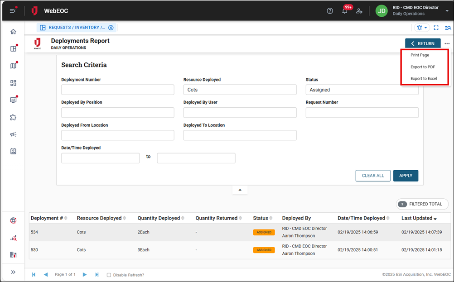The height and width of the screenshot is (282, 454).
Task: Click the Apply button
Action: (x=406, y=176)
